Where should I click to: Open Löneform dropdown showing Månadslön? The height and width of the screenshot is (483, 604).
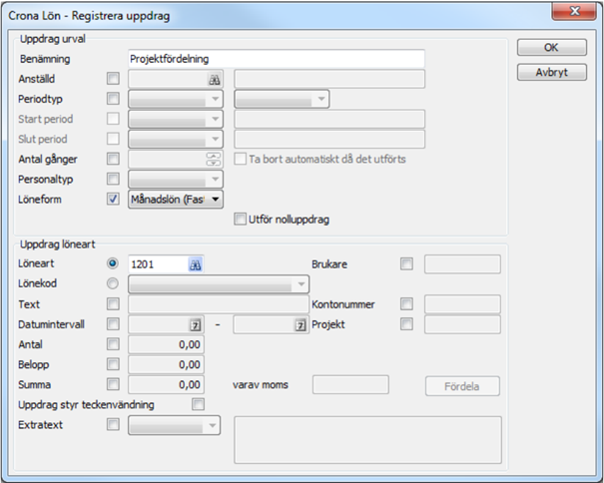pyautogui.click(x=176, y=200)
